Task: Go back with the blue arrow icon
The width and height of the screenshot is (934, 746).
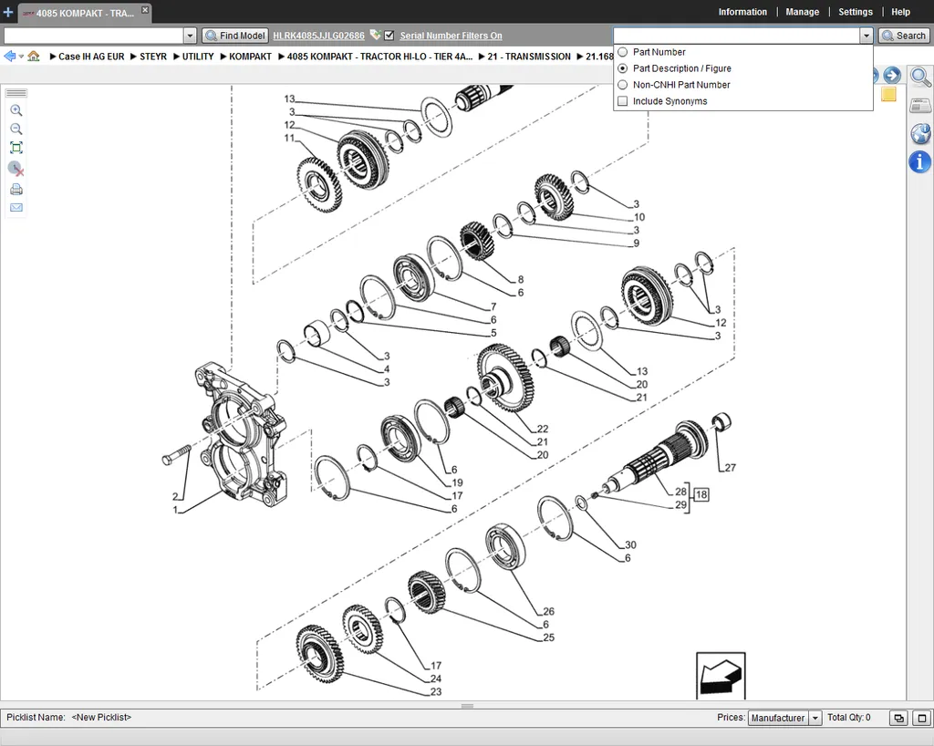Action: tap(9, 56)
